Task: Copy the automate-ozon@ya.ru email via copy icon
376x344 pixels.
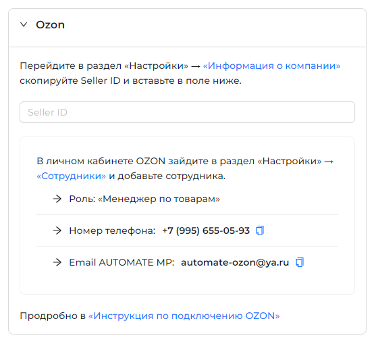Action: coord(300,262)
